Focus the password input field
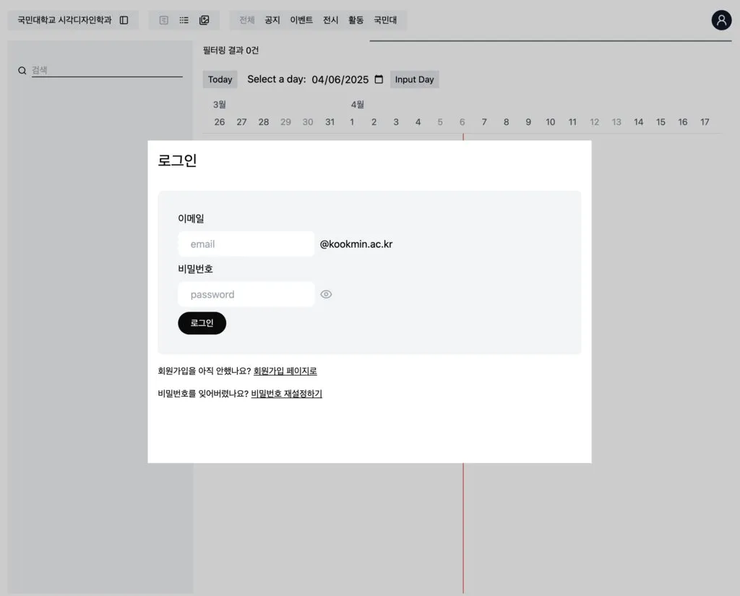Screen dimensions: 740x596 tap(246, 294)
